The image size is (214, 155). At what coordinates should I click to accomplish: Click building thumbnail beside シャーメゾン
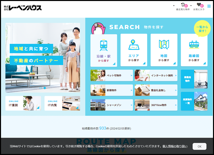coord(98,105)
